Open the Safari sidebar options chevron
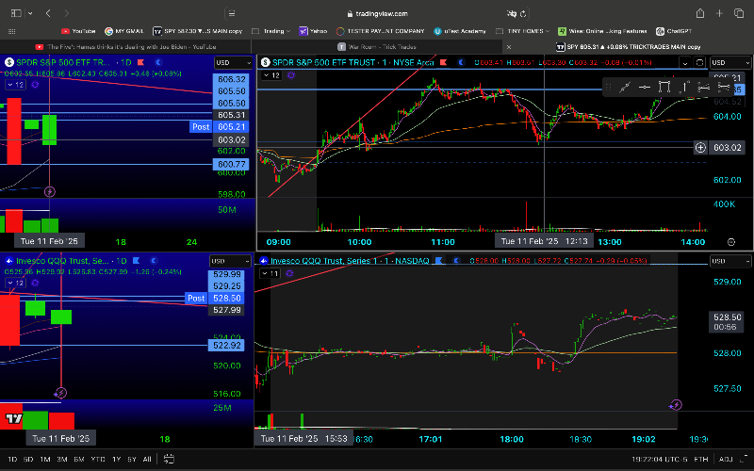Screen dimensions: 754x471 pos(30,13)
